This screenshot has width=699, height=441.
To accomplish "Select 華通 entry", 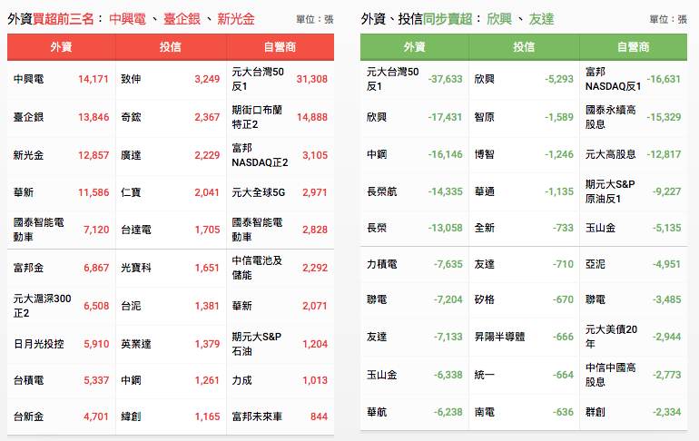I will tap(485, 192).
